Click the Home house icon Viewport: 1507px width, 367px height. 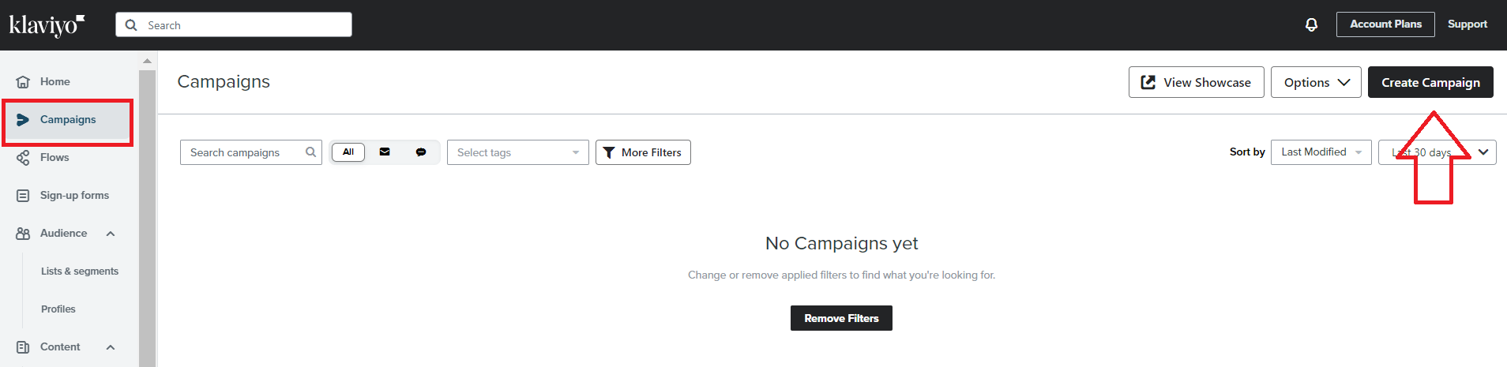[x=23, y=82]
